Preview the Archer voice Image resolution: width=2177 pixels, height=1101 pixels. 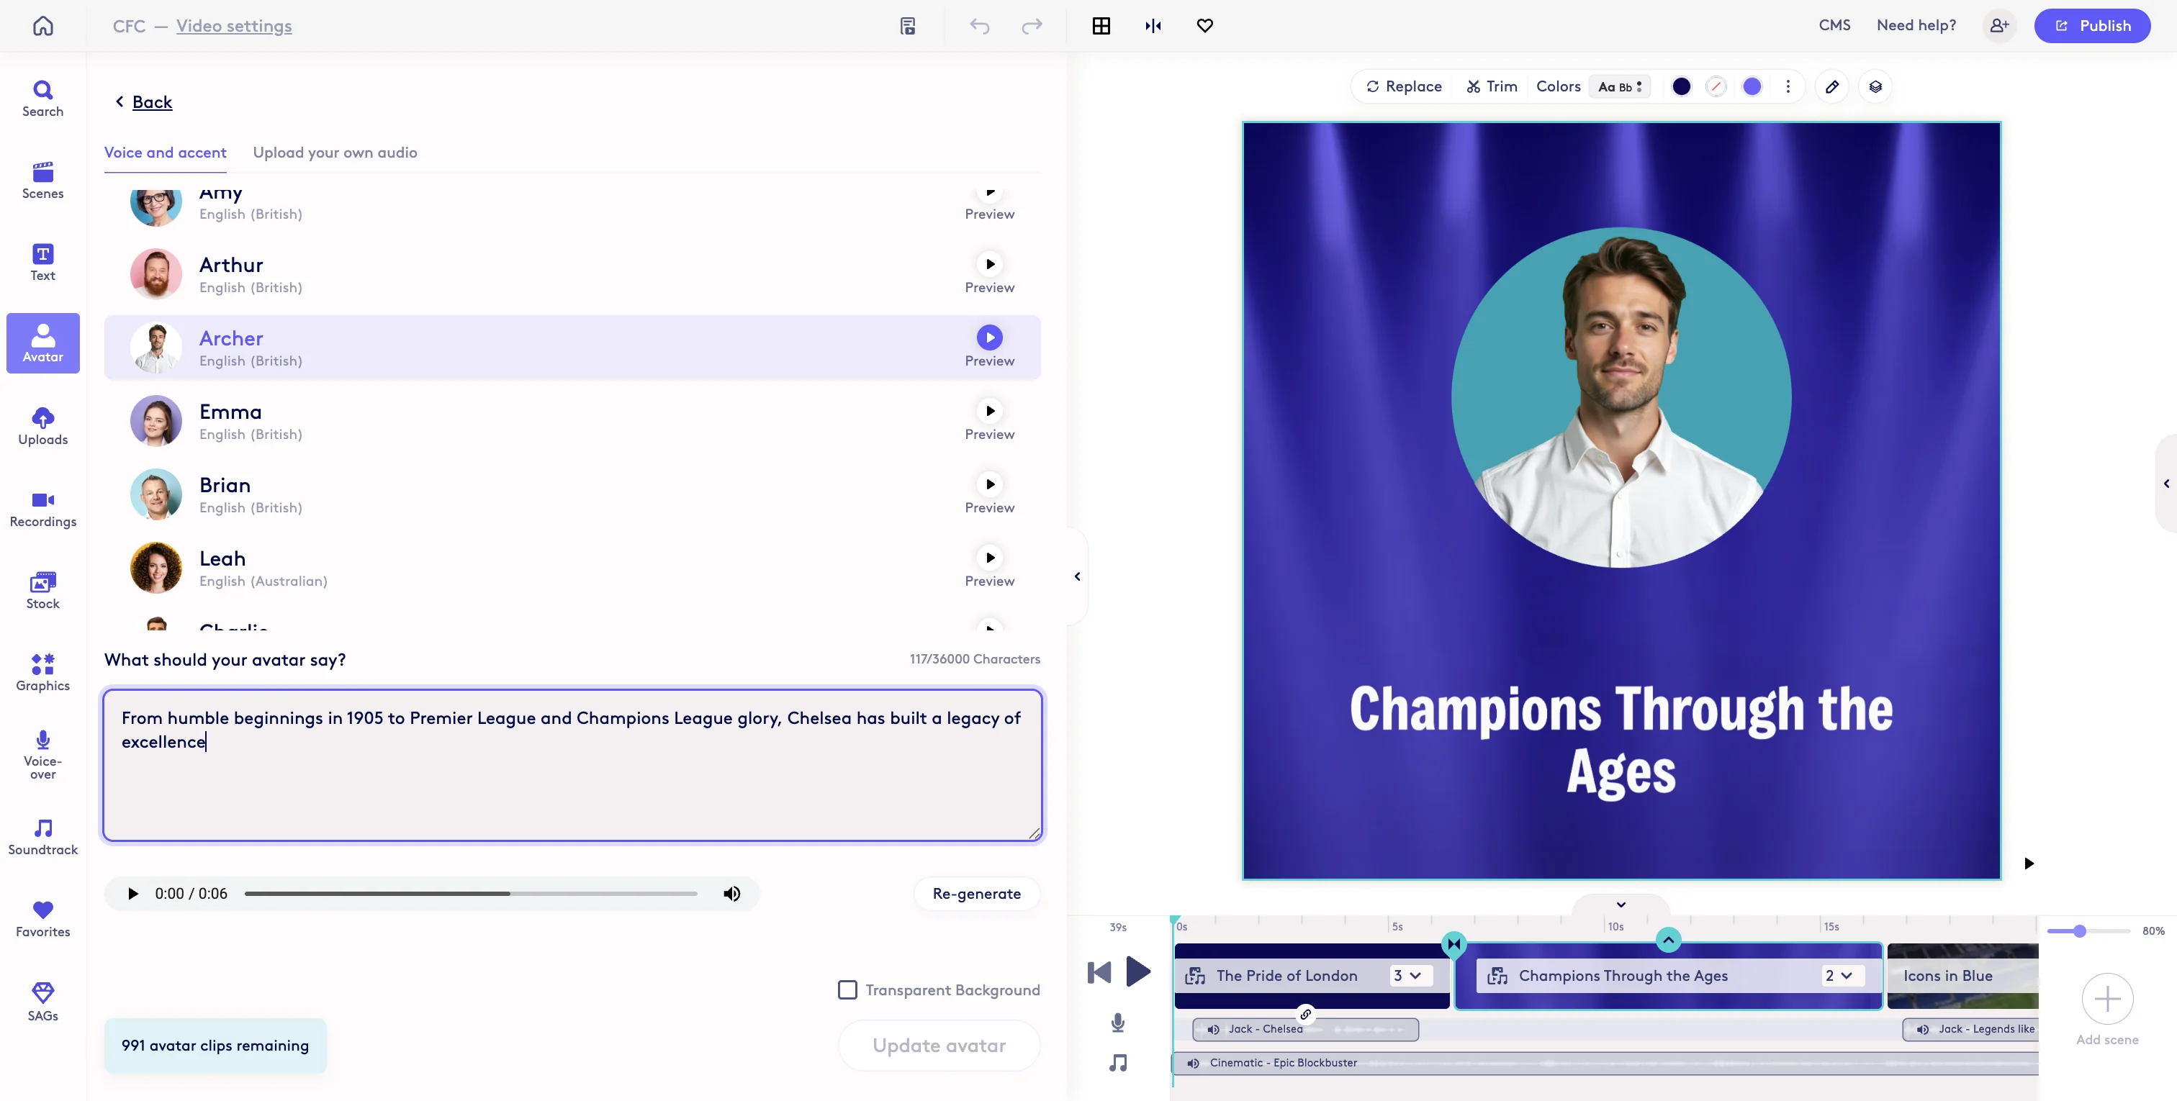(x=990, y=337)
